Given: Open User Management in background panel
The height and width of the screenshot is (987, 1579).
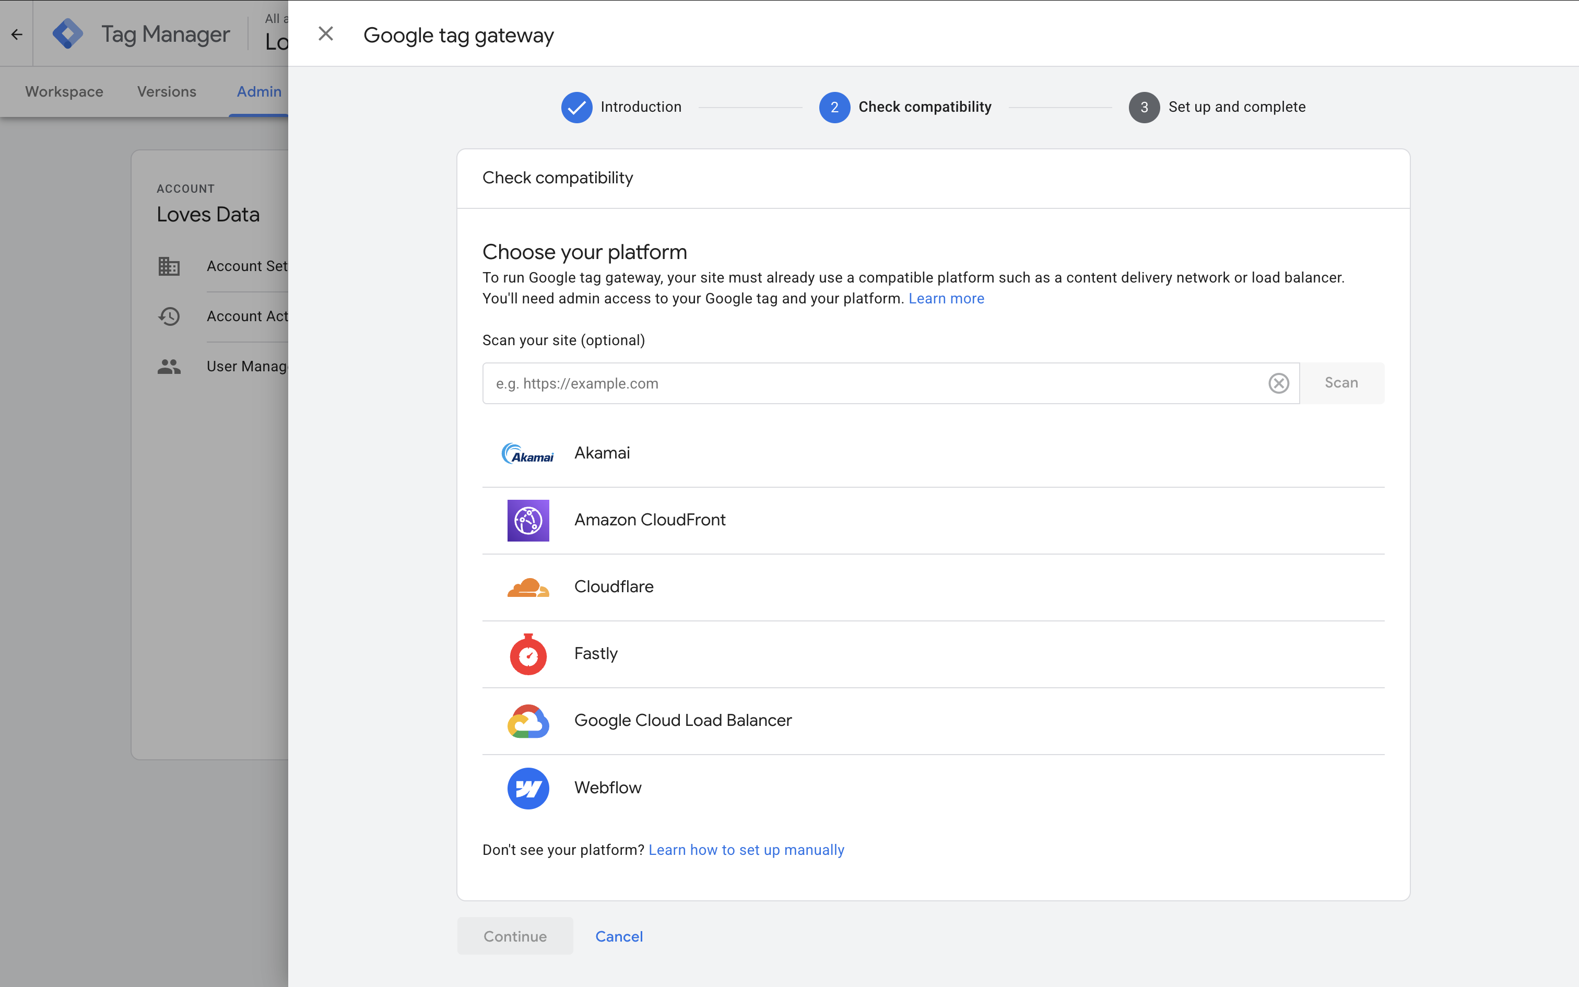Looking at the screenshot, I should pyautogui.click(x=246, y=367).
